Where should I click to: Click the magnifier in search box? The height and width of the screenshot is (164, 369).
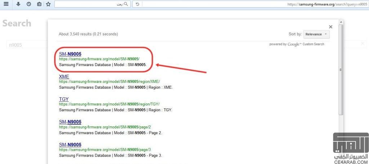tap(126, 4)
